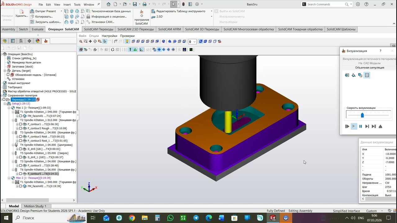The height and width of the screenshot is (223, 397).
Task: Click Редактировать Таблицу инструмента
Action: (x=178, y=11)
